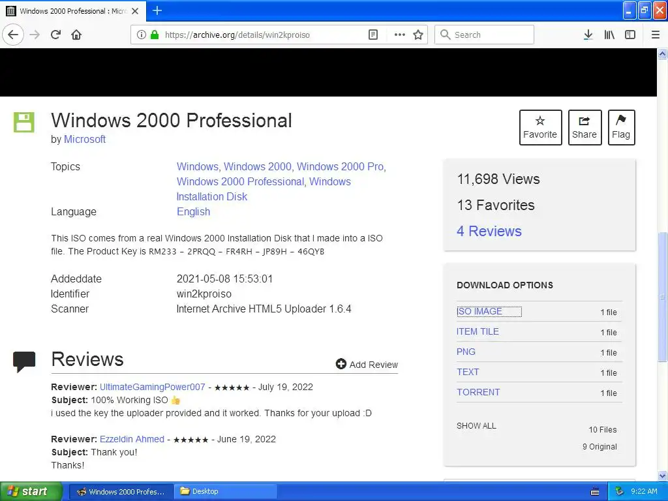Click the 'Windows 2000 Professional' page heading

[x=172, y=121]
